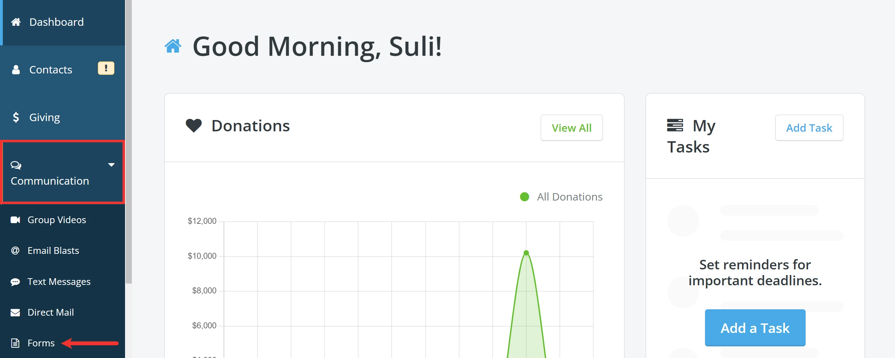
Task: Click the Contacts person icon
Action: pyautogui.click(x=16, y=70)
